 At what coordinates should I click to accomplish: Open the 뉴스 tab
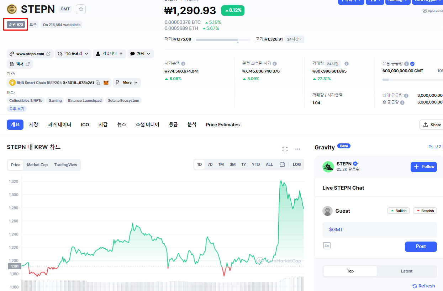122,125
